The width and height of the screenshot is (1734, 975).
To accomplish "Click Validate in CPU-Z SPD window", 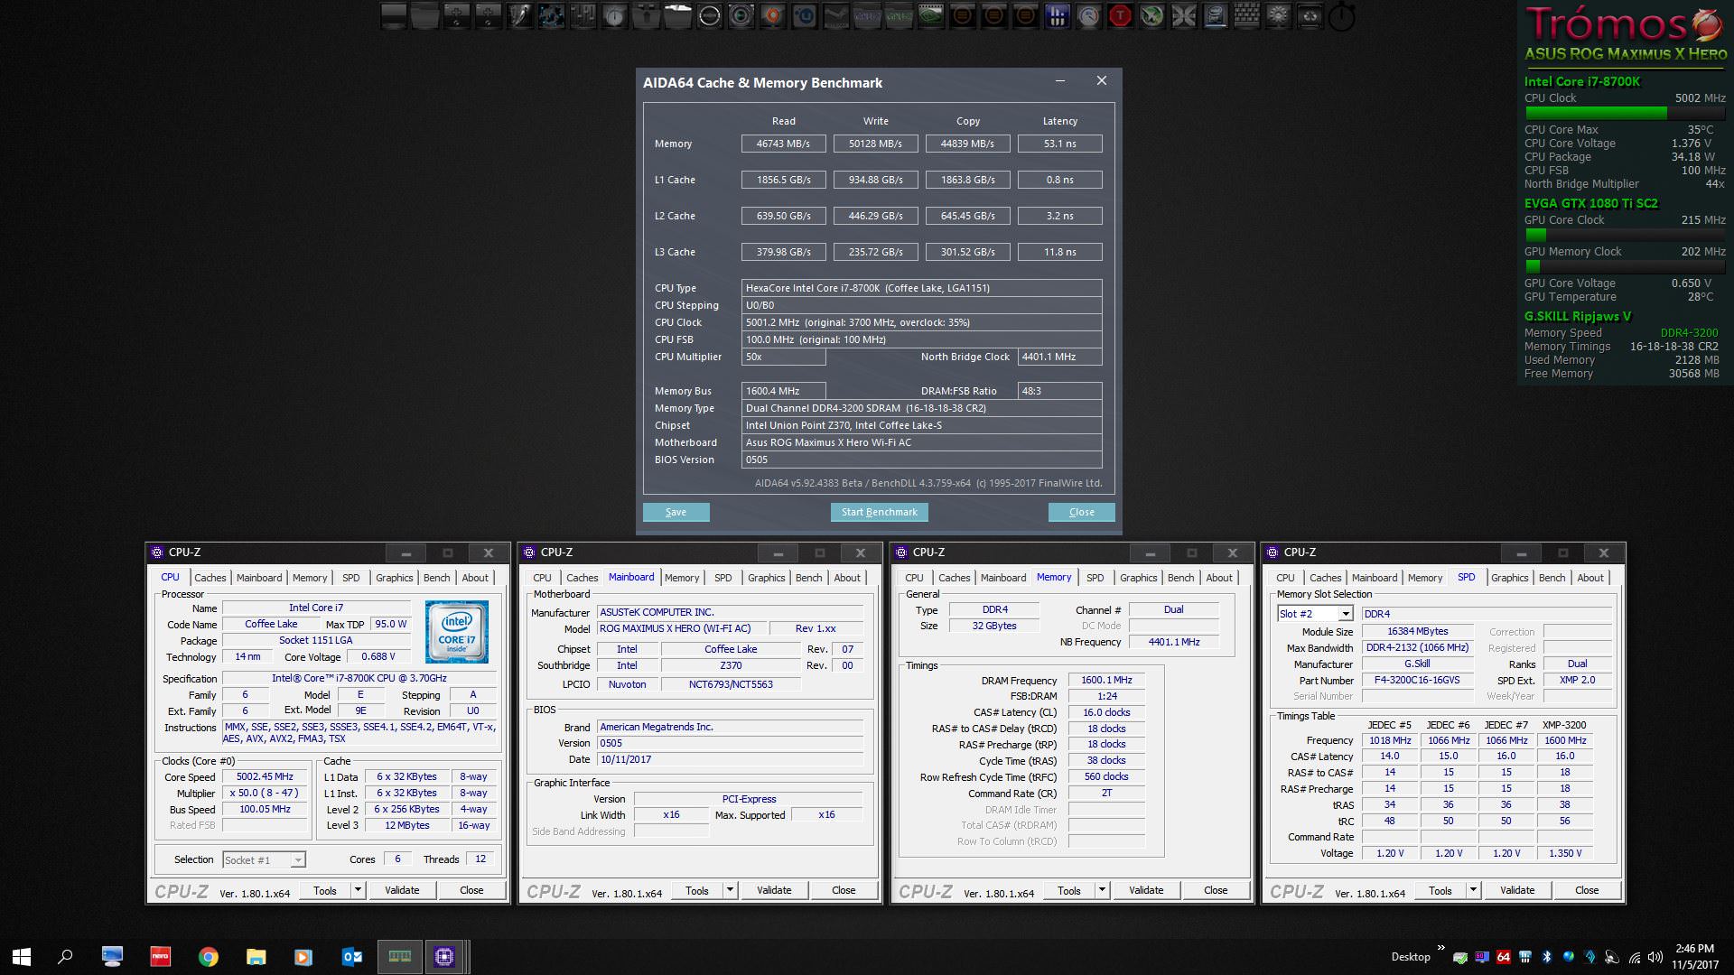I will coord(1517,890).
